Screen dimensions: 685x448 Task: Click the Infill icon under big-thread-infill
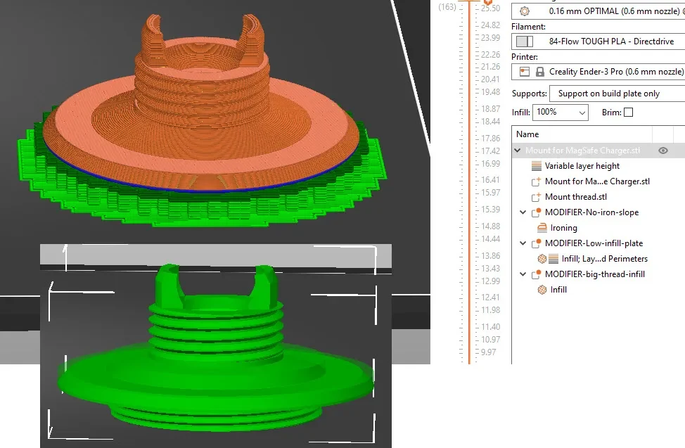point(542,290)
